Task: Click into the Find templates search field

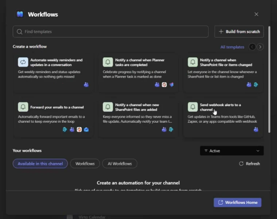Action: 110,32
